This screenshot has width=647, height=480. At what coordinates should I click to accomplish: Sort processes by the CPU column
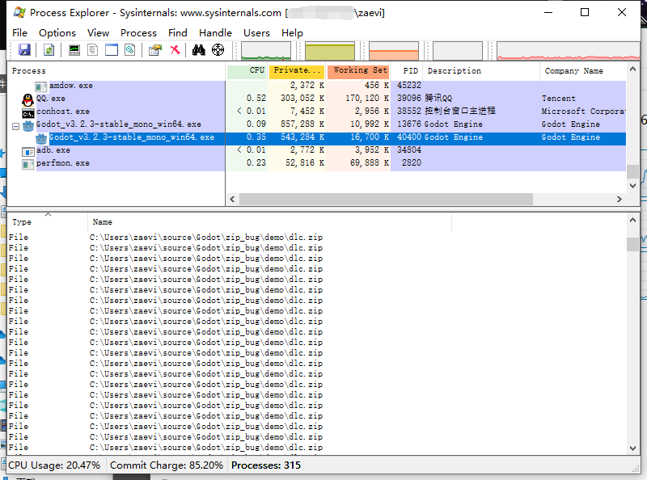coord(255,71)
